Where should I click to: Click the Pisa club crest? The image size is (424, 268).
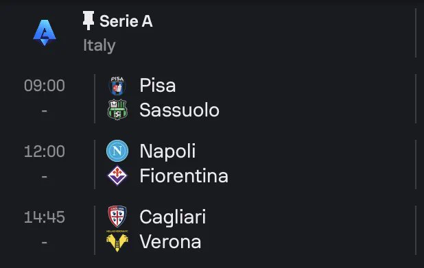pyautogui.click(x=117, y=86)
